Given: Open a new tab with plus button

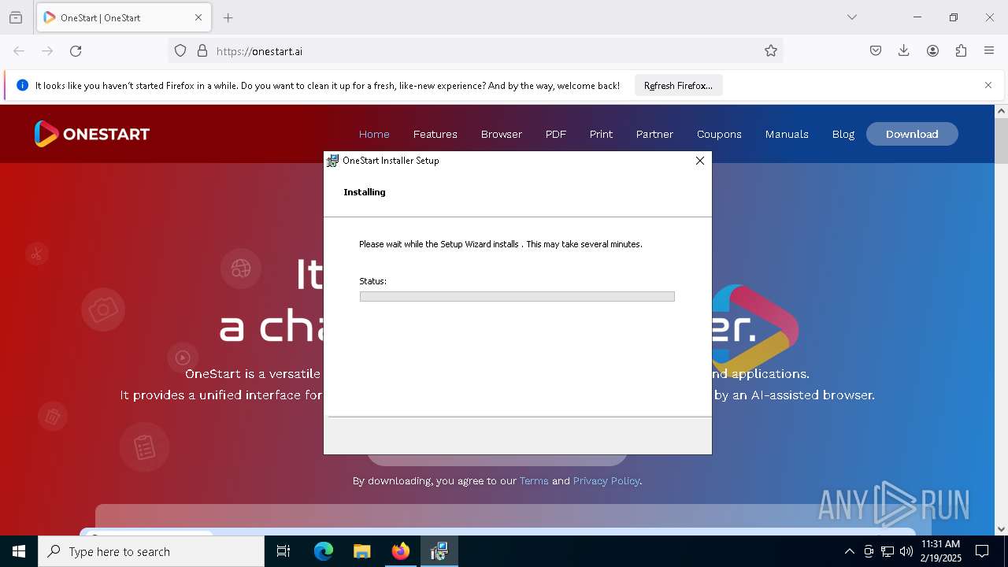Looking at the screenshot, I should [228, 17].
